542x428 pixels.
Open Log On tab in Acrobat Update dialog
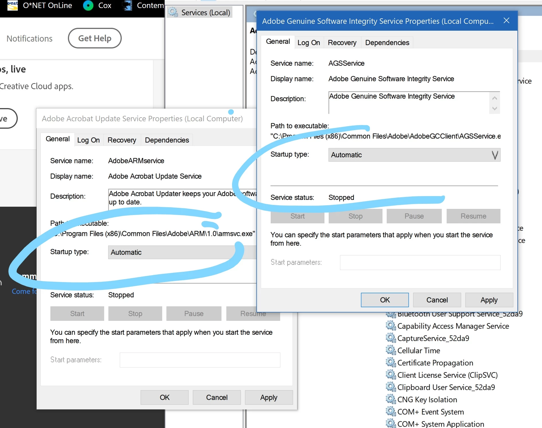pyautogui.click(x=88, y=140)
